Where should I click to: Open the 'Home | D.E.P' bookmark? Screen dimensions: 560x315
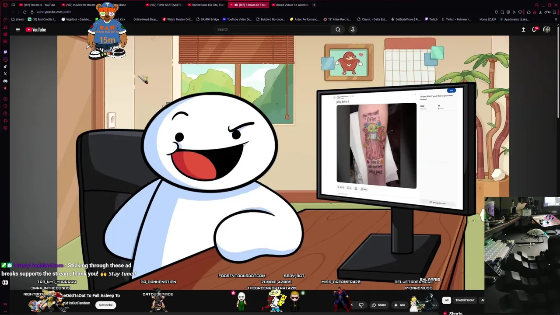click(488, 19)
